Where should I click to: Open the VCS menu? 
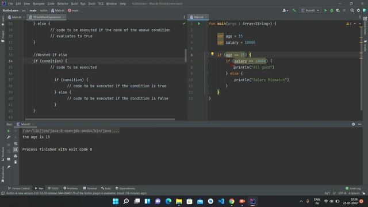click(x=101, y=3)
